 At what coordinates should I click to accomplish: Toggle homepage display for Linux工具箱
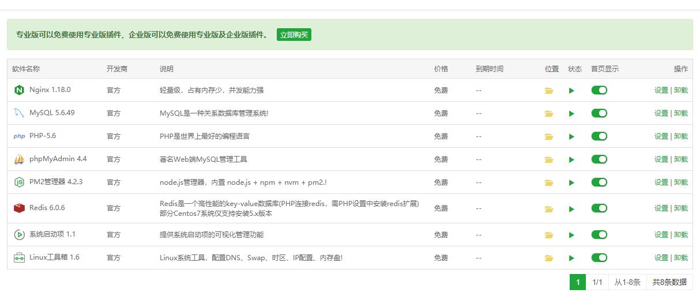(599, 258)
